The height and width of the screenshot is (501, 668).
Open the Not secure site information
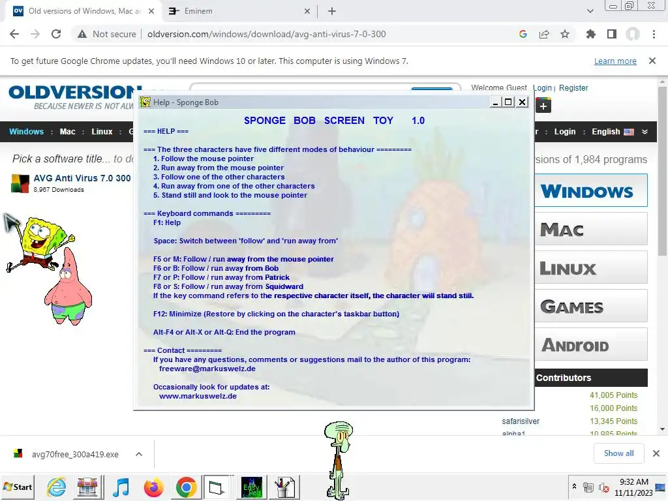coord(106,34)
